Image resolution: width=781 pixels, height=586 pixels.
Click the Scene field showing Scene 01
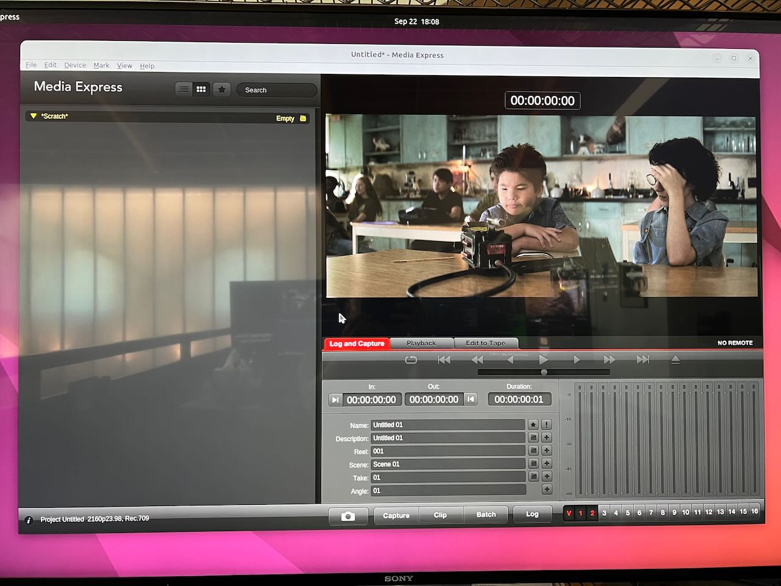coord(448,464)
